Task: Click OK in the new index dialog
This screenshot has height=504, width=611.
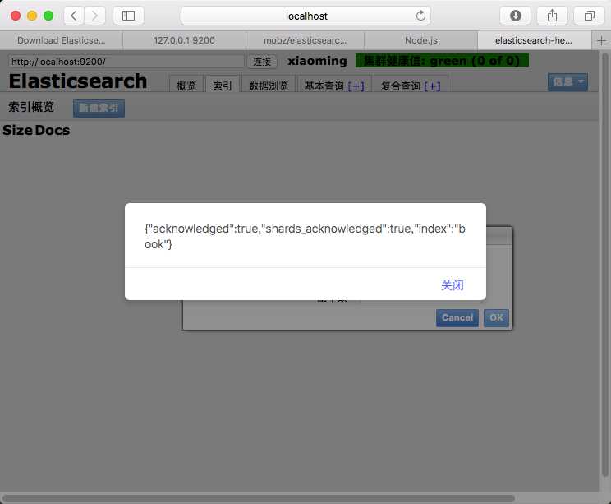Action: click(496, 317)
